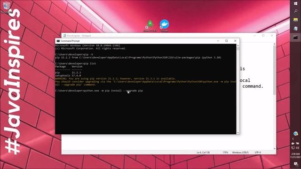Show hidden tray icons chevron
301x169 pixels.
[293, 138]
